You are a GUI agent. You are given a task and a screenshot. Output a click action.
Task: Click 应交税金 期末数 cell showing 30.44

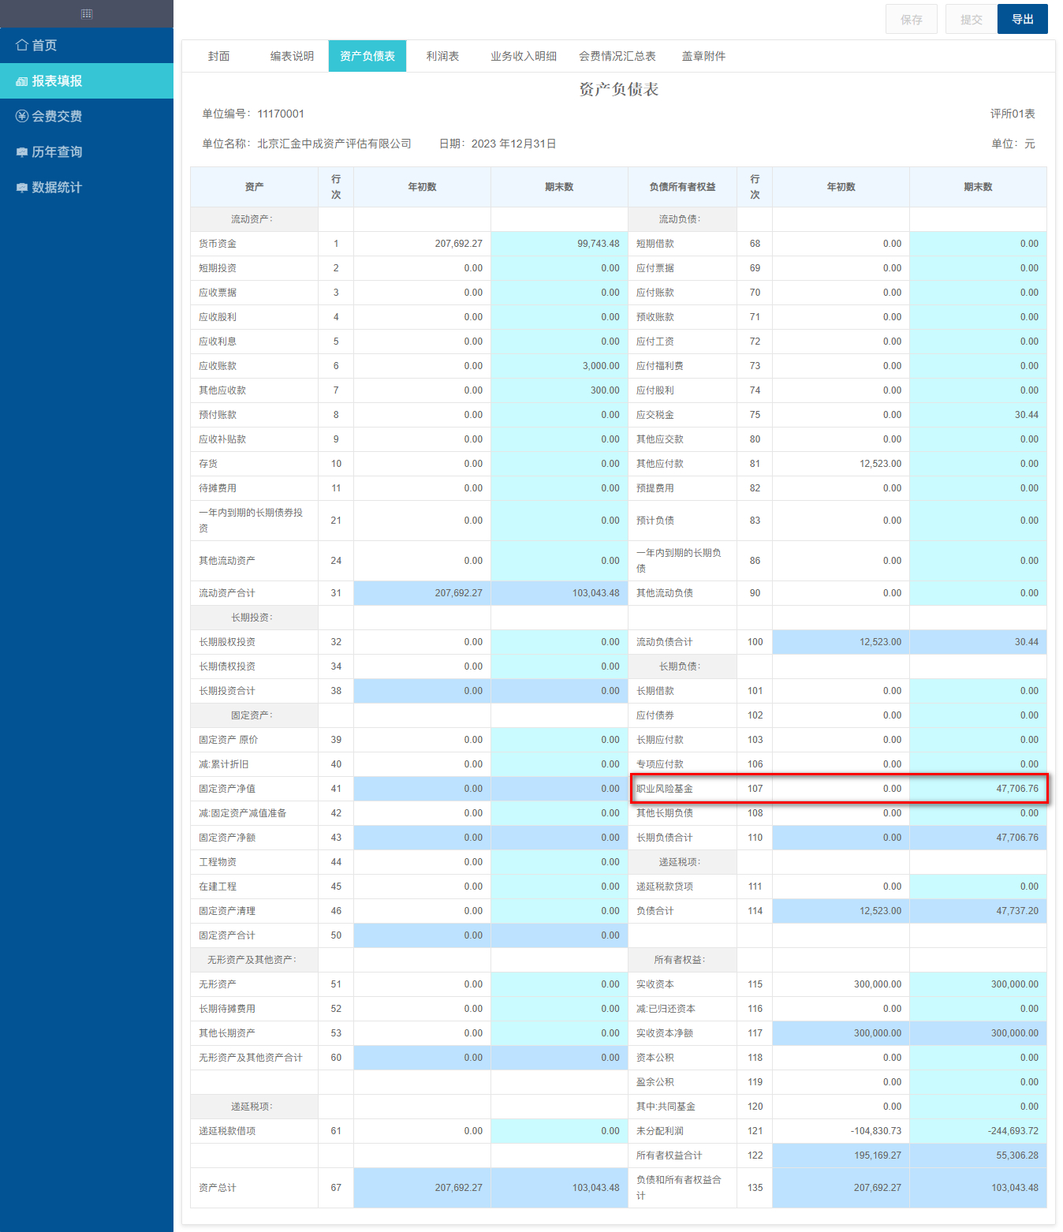978,415
